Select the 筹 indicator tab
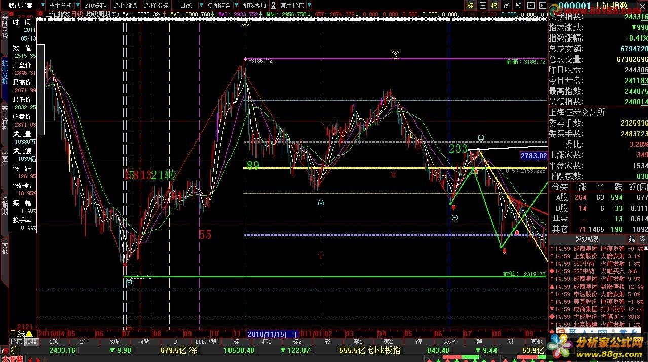The width and height of the screenshot is (648, 362). coord(479,342)
